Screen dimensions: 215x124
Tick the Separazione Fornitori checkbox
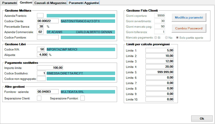point(83,98)
